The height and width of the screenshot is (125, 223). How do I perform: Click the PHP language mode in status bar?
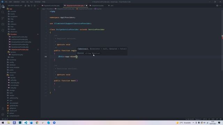213,119
